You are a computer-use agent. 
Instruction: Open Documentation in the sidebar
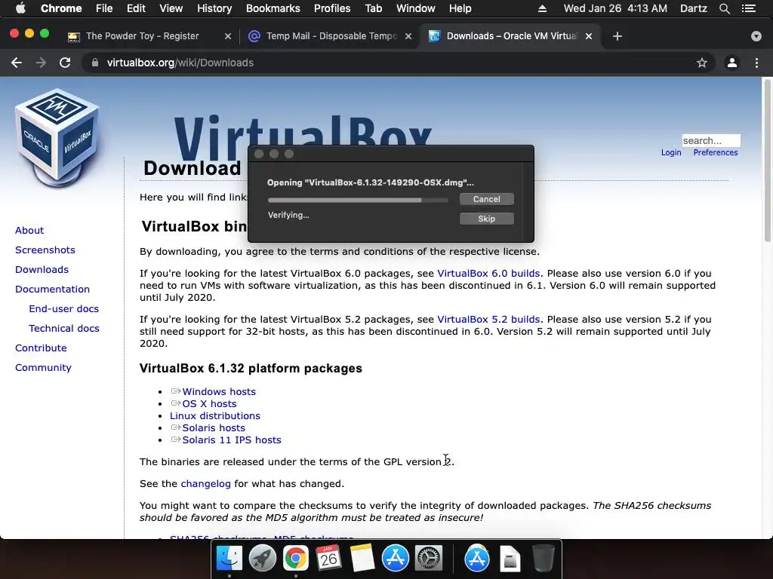52,289
